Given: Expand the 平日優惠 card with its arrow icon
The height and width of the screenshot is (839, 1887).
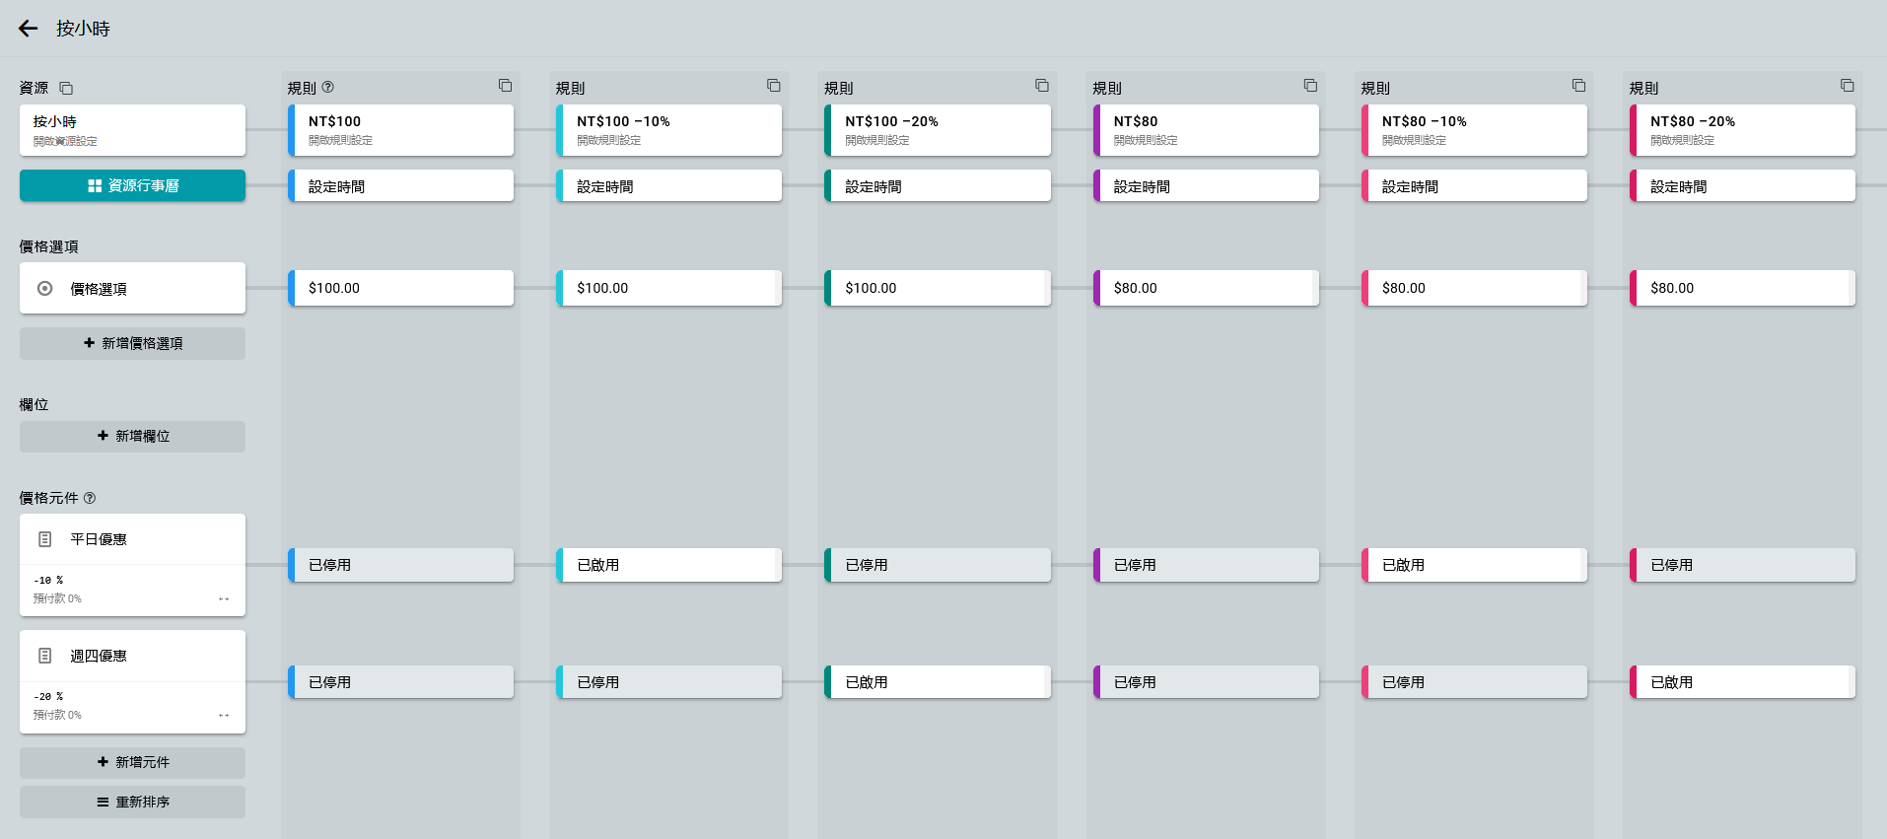Looking at the screenshot, I should (224, 598).
